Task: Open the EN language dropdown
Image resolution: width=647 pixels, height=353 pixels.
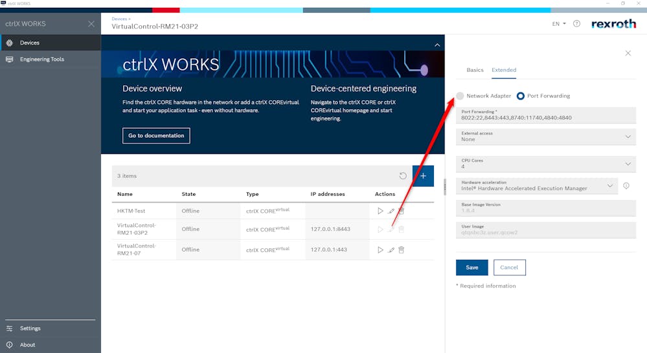Action: (559, 24)
